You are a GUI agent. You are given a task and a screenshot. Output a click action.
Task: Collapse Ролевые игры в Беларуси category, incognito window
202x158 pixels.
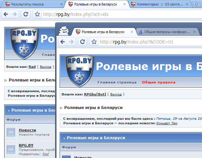[x=65, y=139]
